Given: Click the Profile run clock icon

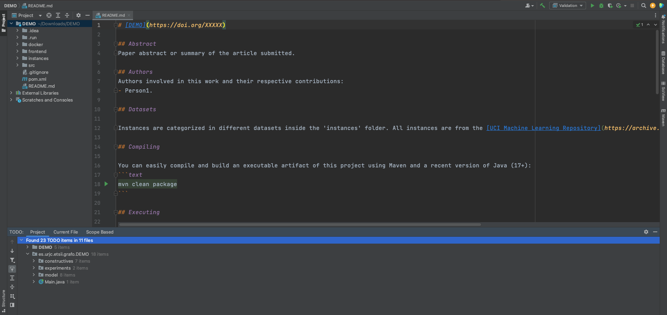Looking at the screenshot, I should point(619,6).
